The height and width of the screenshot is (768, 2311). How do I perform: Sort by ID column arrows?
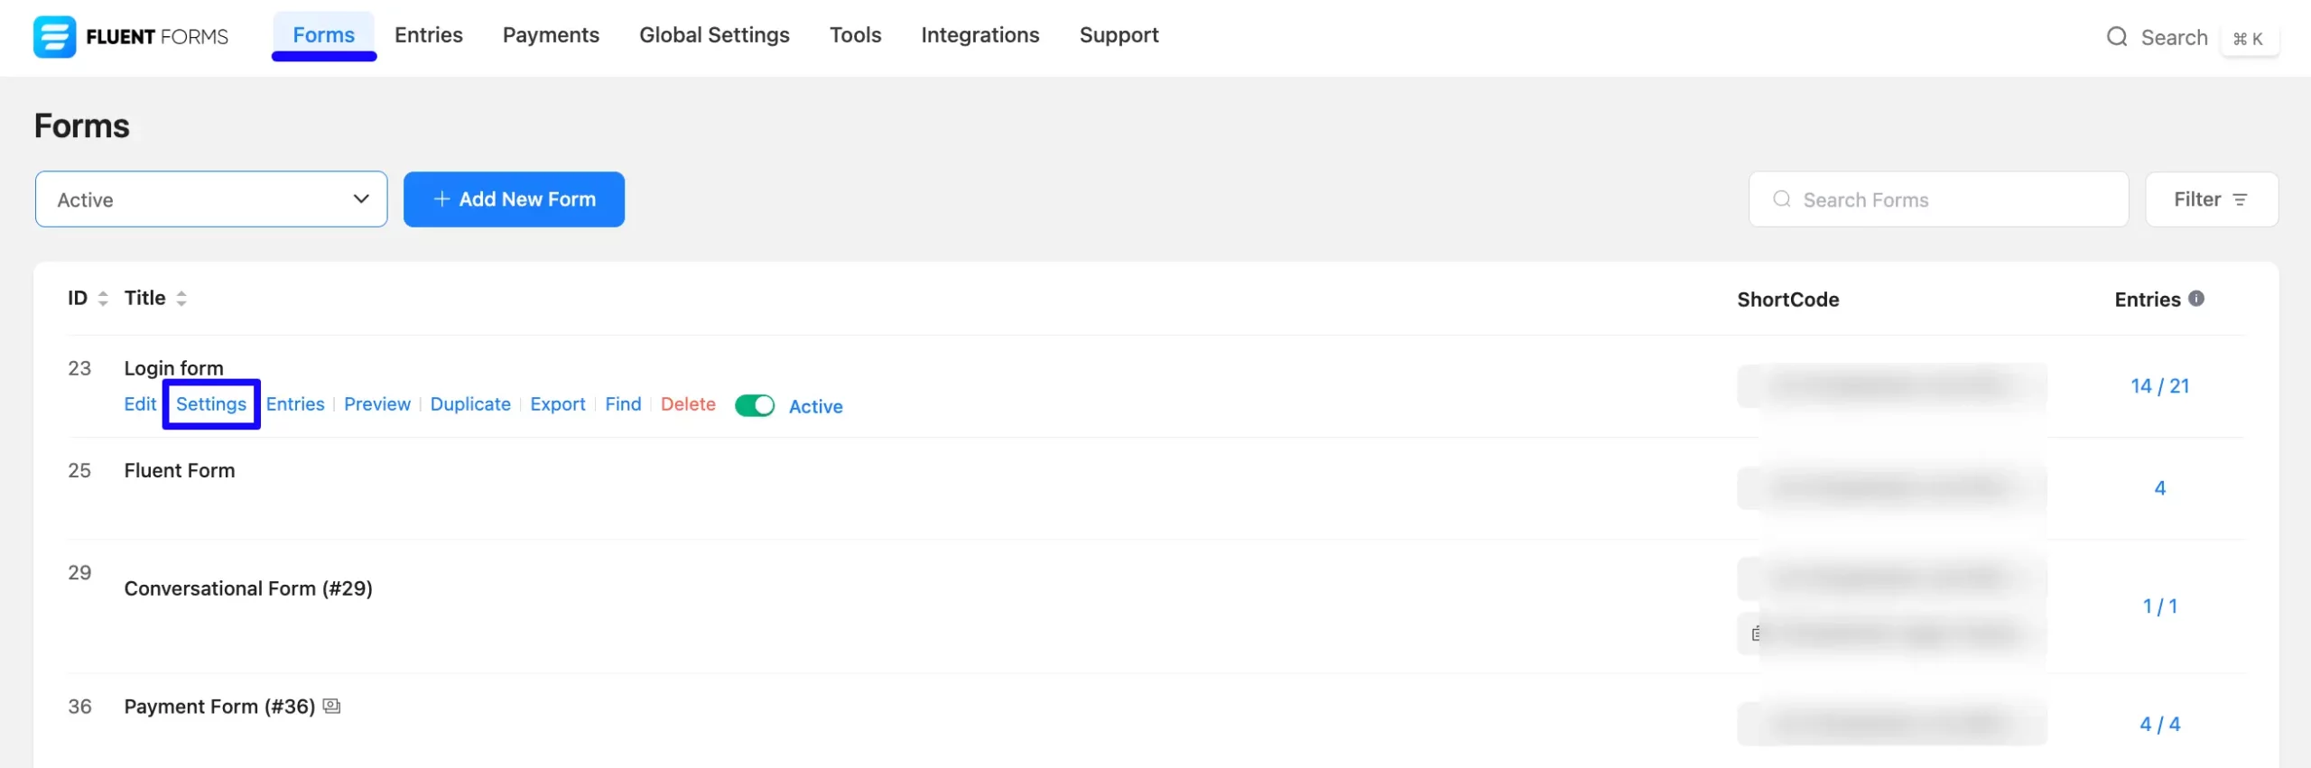(x=103, y=299)
